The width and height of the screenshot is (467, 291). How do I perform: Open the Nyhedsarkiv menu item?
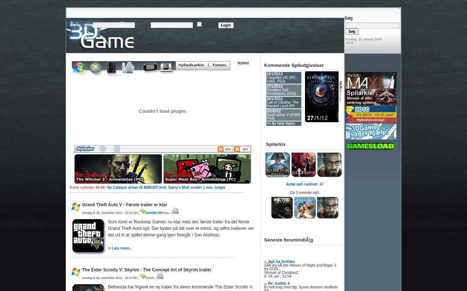tap(191, 65)
